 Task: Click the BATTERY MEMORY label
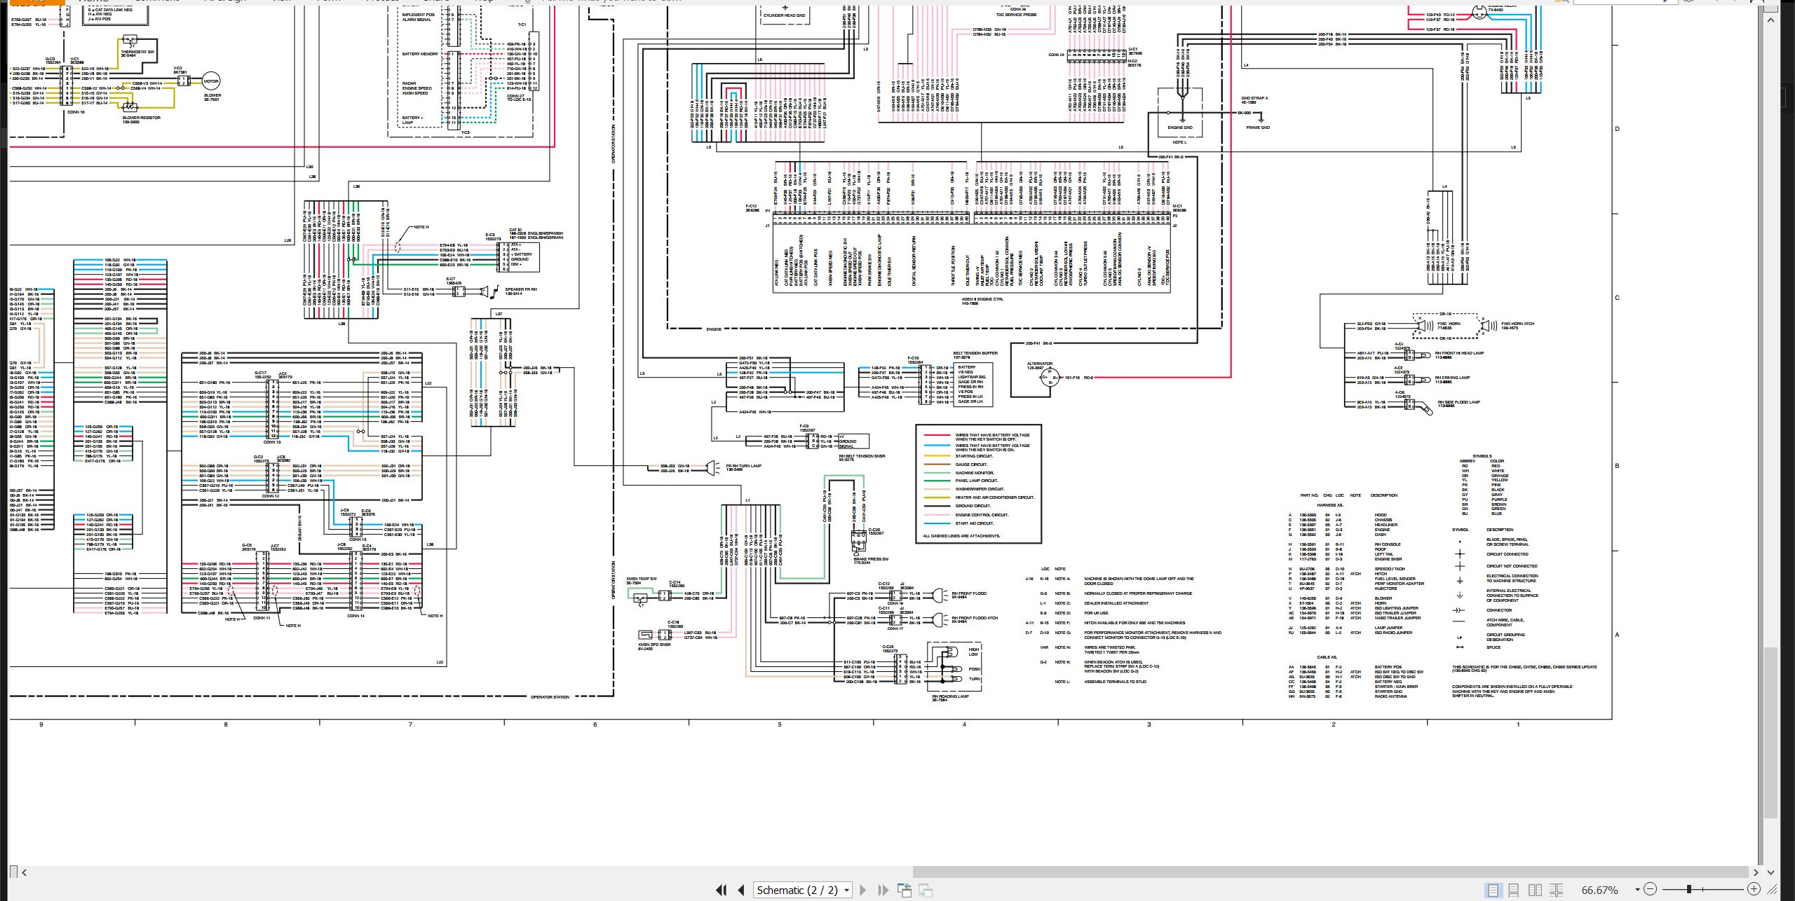(420, 54)
